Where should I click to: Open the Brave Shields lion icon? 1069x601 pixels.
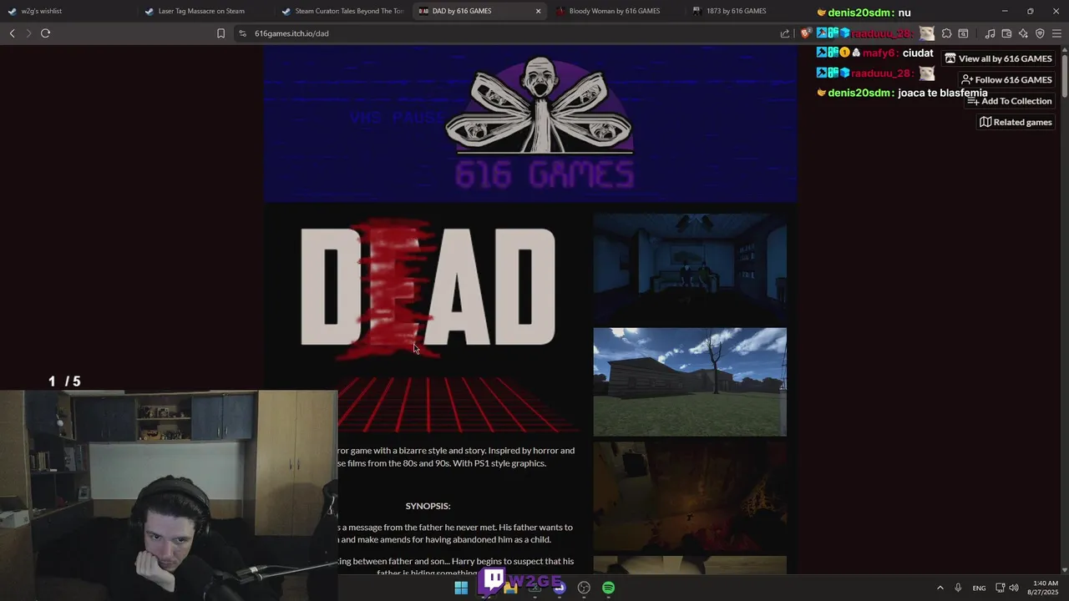(806, 33)
